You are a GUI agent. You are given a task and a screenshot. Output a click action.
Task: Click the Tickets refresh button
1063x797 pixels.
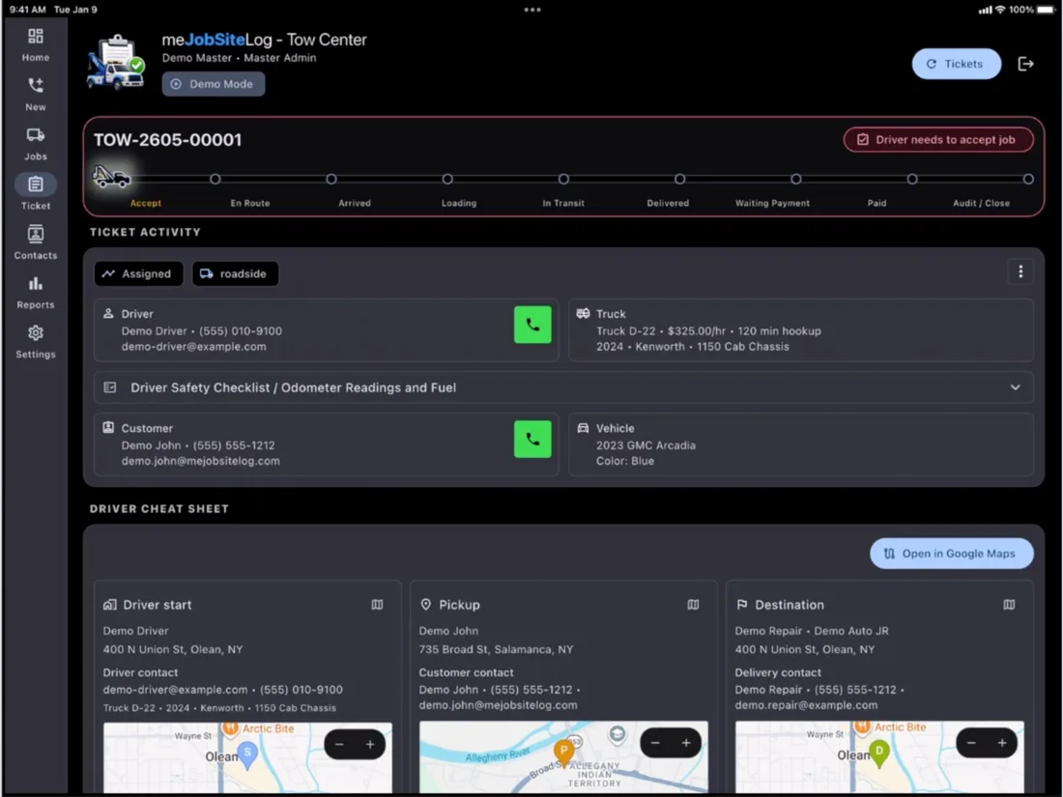click(956, 64)
